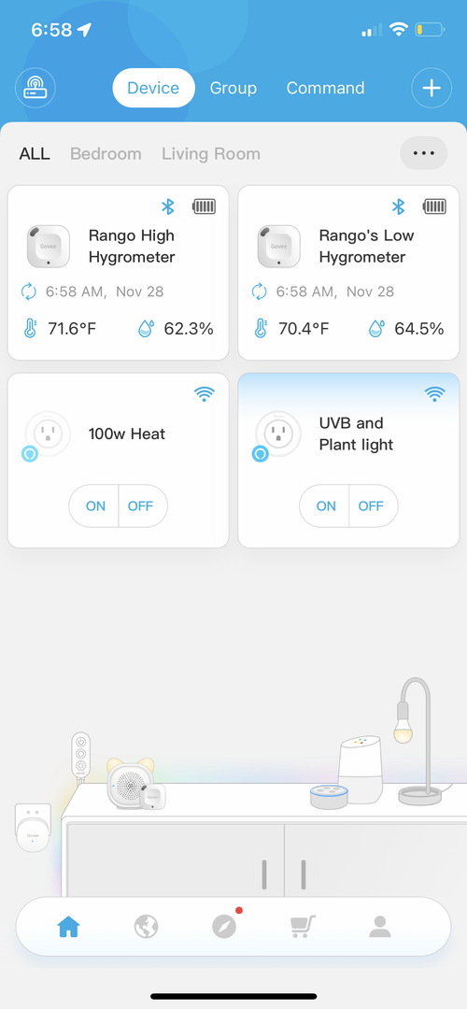Viewport: 467px width, 1009px height.
Task: Open the shopping cart icon in bottom bar
Action: 303,927
